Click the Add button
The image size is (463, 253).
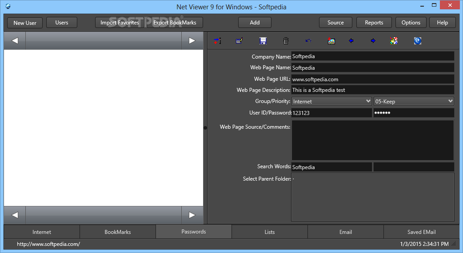click(x=255, y=22)
